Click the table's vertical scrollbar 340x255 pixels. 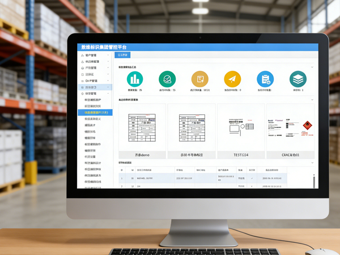point(314,181)
